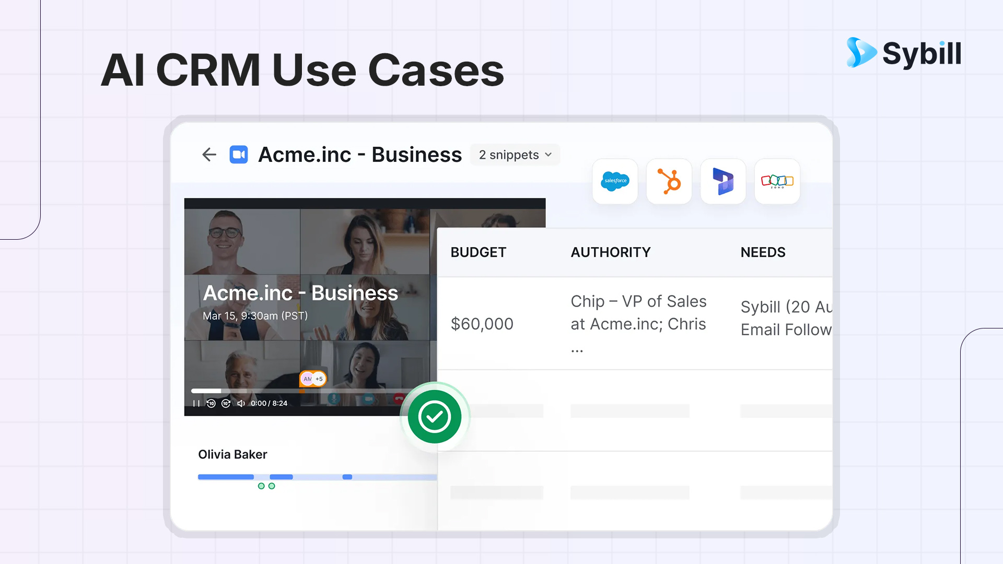1003x564 pixels.
Task: Click the NEEDS column header
Action: coord(763,252)
